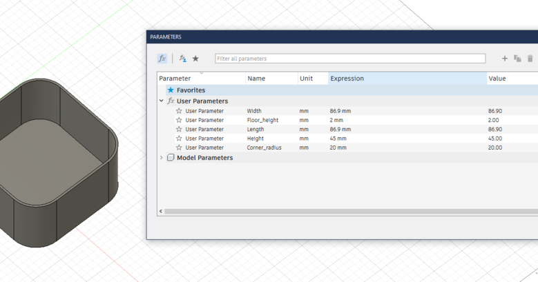Viewport: 538px width, 282px height.
Task: Click the favorites star filter in toolbar
Action: pos(195,59)
